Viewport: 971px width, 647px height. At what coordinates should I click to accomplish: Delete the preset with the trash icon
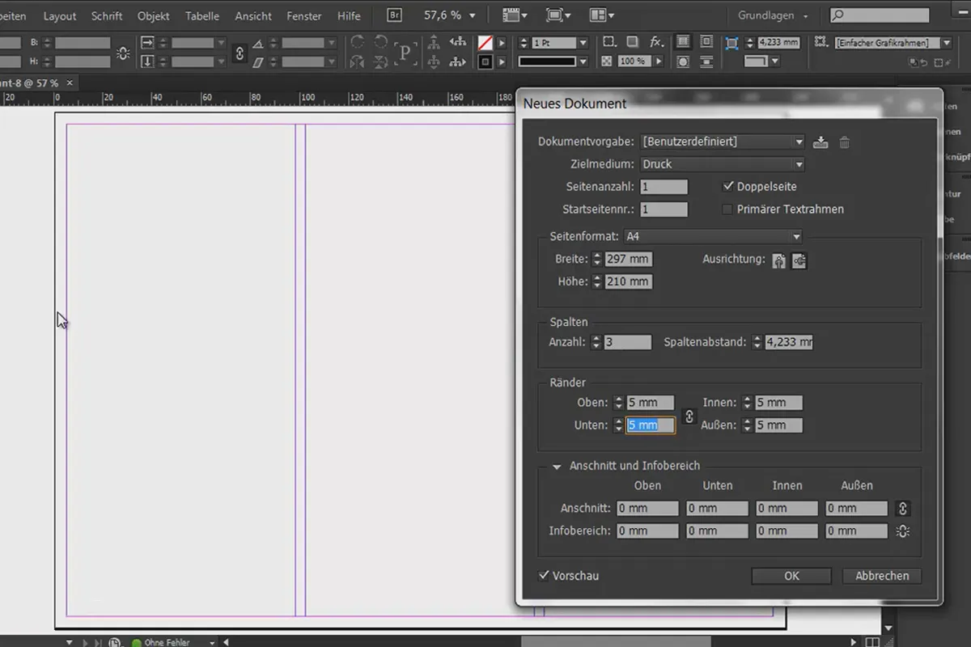[844, 142]
